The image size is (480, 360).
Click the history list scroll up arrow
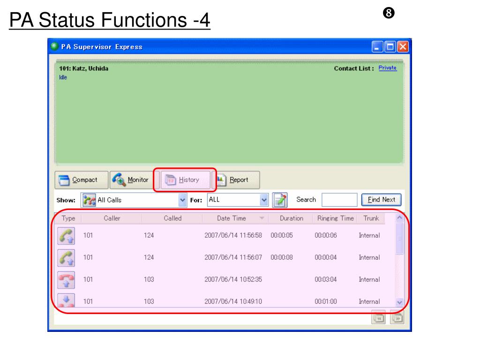[399, 217]
